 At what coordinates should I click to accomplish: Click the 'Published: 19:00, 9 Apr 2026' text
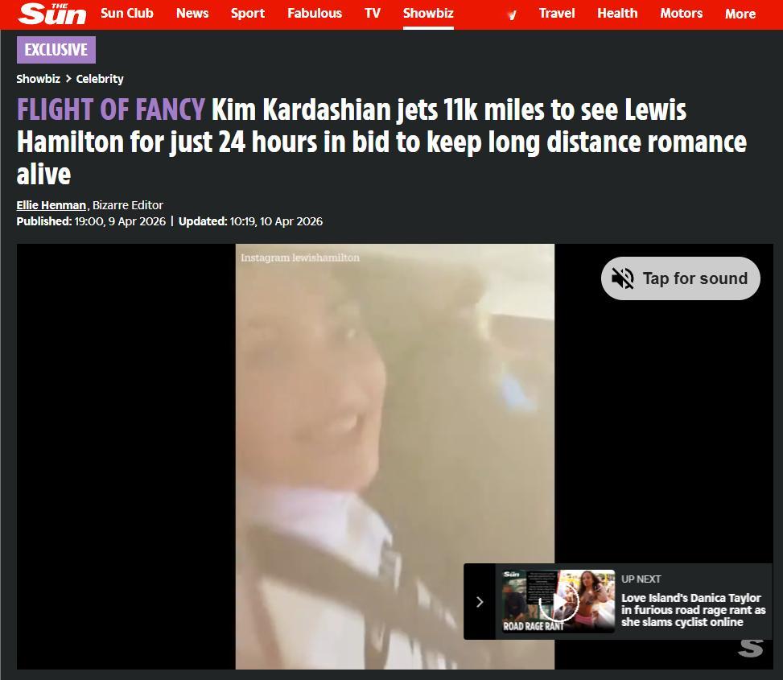[91, 221]
